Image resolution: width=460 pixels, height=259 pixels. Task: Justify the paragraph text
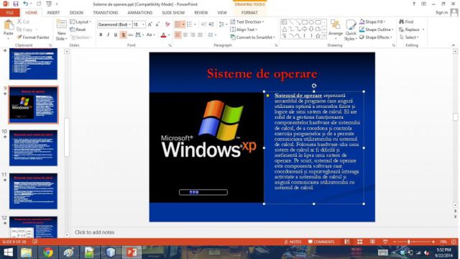click(x=200, y=35)
